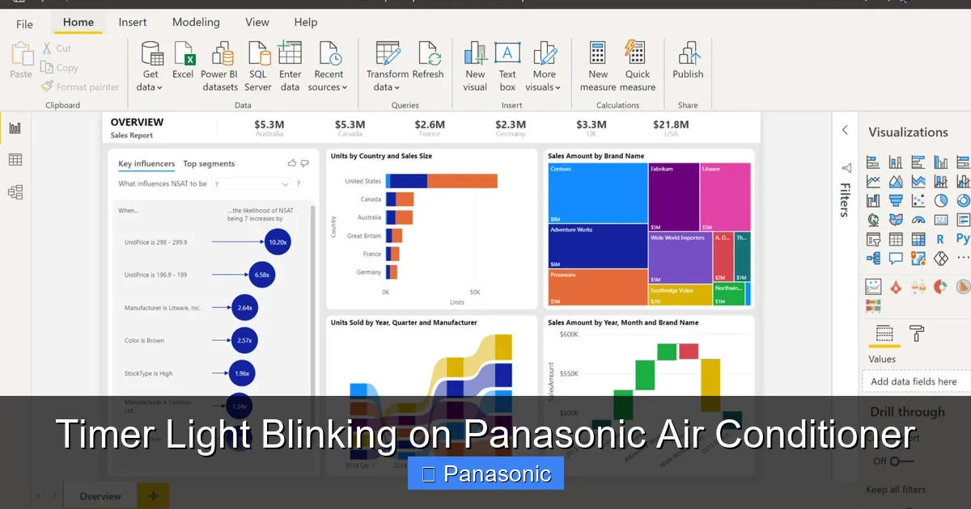
Task: Click the 6.58x influencer bubble
Action: pos(261,275)
